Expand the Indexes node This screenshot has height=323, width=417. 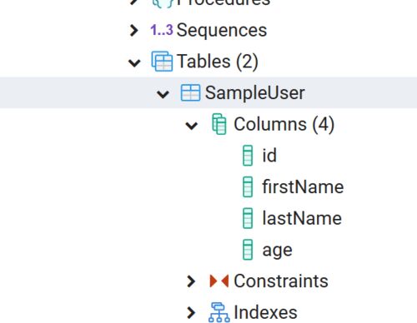191,312
